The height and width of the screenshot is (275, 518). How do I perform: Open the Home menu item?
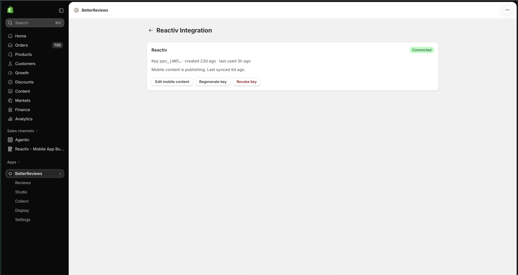(35, 36)
